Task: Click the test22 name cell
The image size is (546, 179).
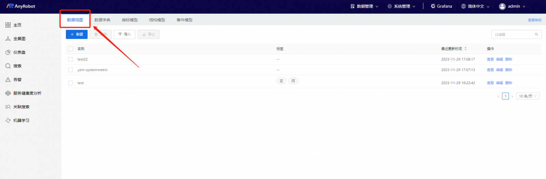Action: click(x=83, y=59)
